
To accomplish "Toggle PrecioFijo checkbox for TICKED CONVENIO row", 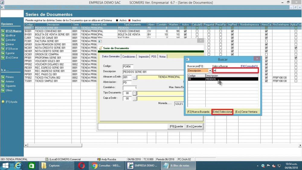I will (220, 31).
